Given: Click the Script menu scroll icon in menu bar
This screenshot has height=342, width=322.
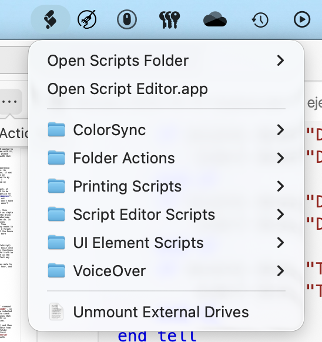Looking at the screenshot, I should tap(51, 19).
